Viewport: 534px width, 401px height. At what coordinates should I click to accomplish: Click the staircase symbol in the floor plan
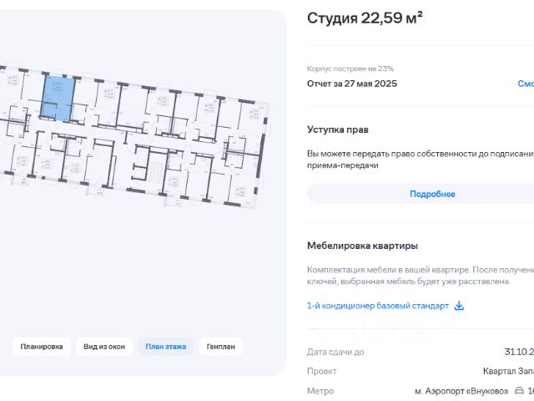coord(156,173)
